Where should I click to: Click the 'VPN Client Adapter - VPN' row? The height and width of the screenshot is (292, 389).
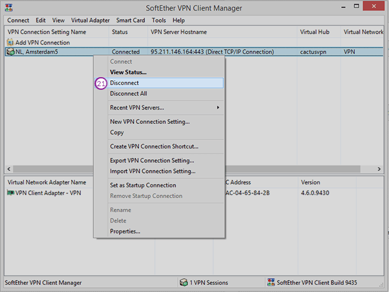48,193
